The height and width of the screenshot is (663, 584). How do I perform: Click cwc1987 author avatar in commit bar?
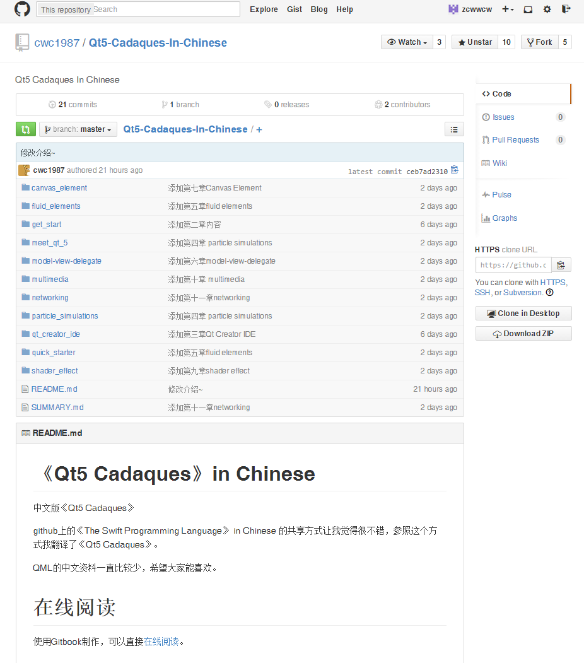pyautogui.click(x=25, y=170)
